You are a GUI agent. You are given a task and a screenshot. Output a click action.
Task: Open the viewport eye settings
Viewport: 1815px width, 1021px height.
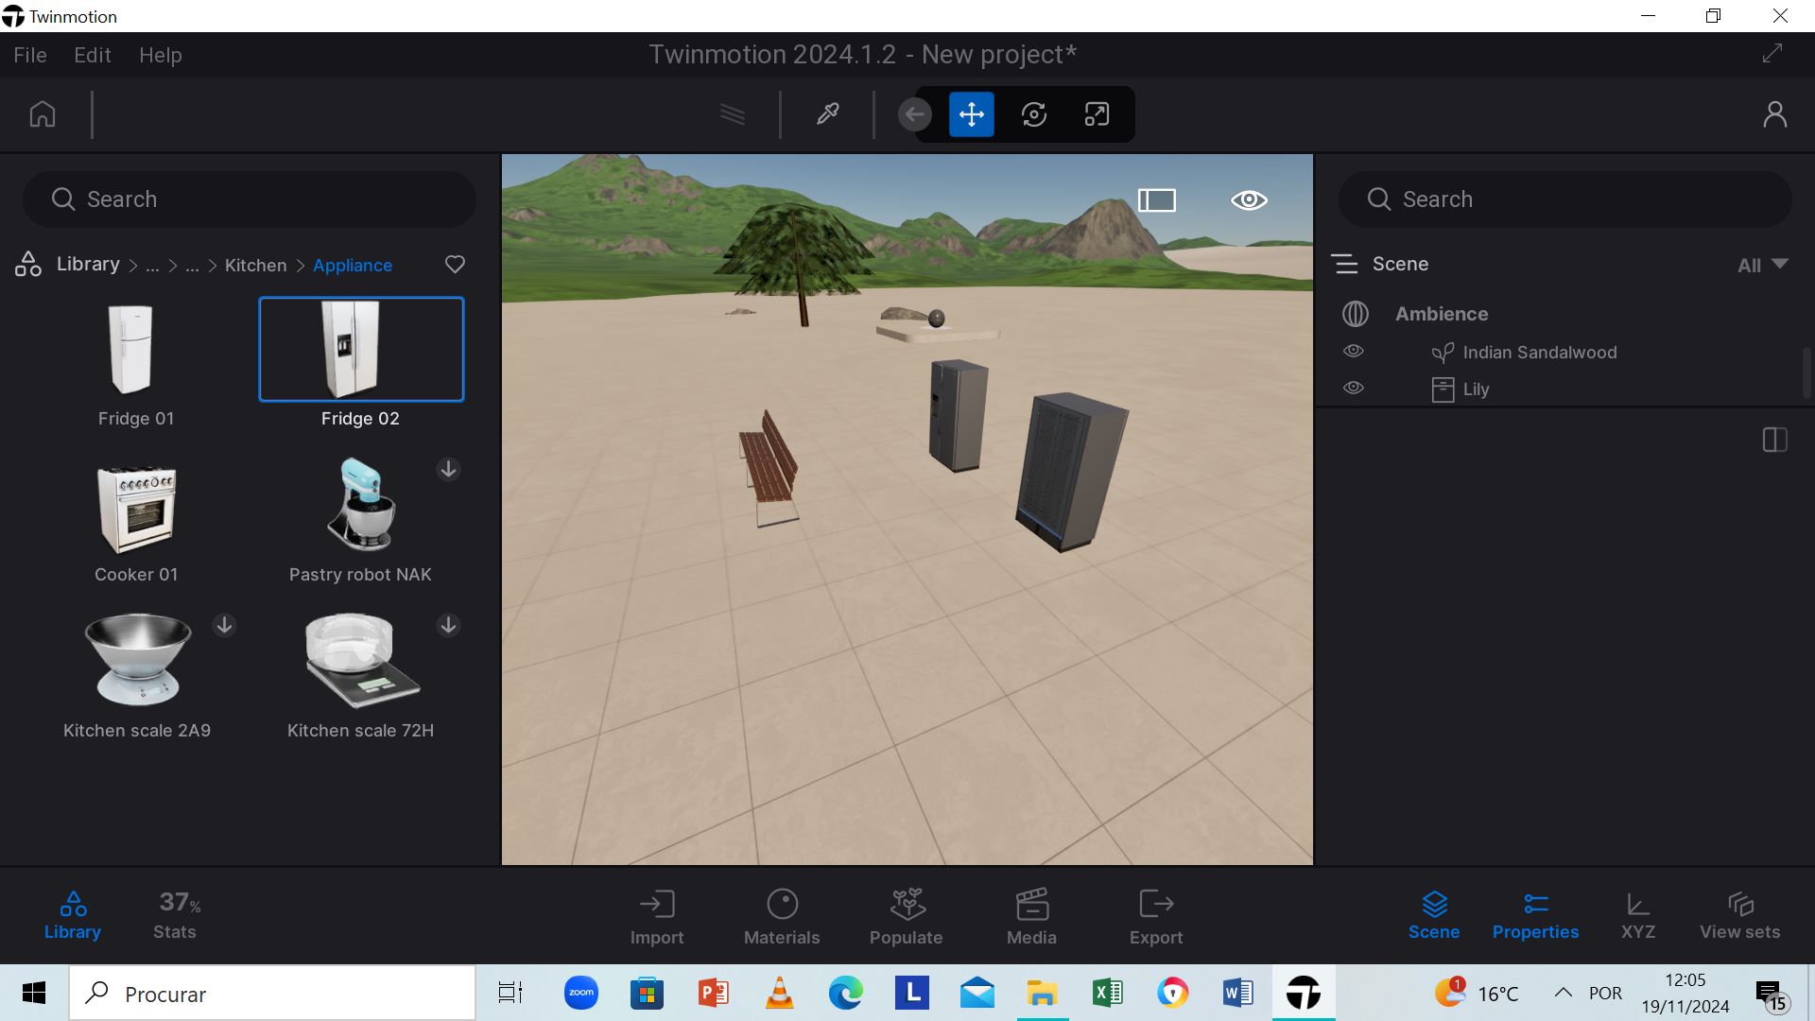(1249, 200)
